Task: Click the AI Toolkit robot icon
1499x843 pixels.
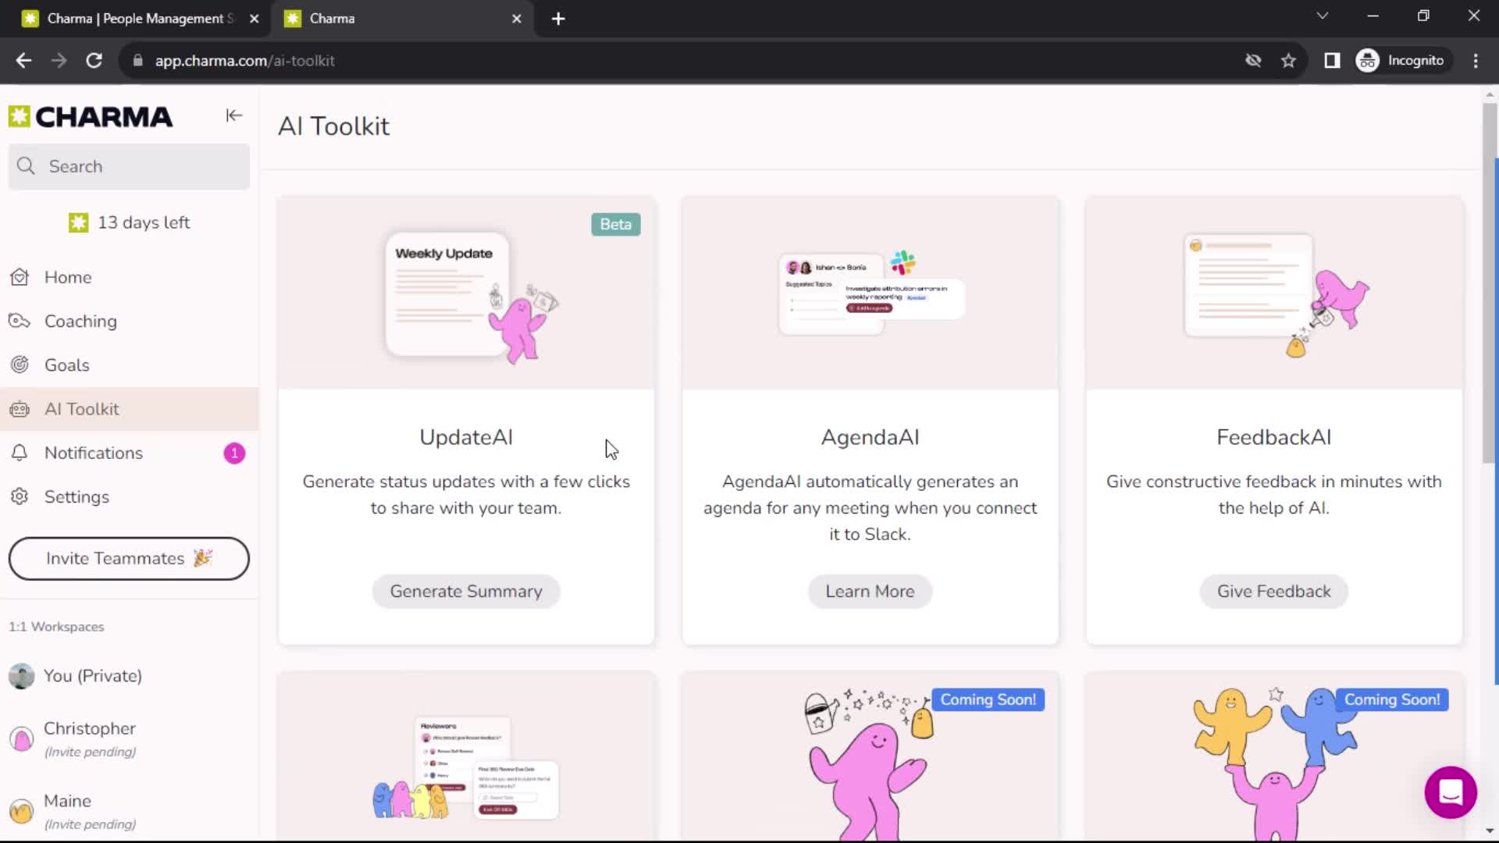Action: (x=20, y=409)
